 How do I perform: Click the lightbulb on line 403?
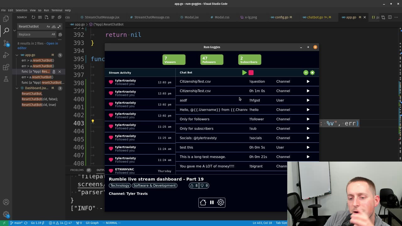click(93, 121)
